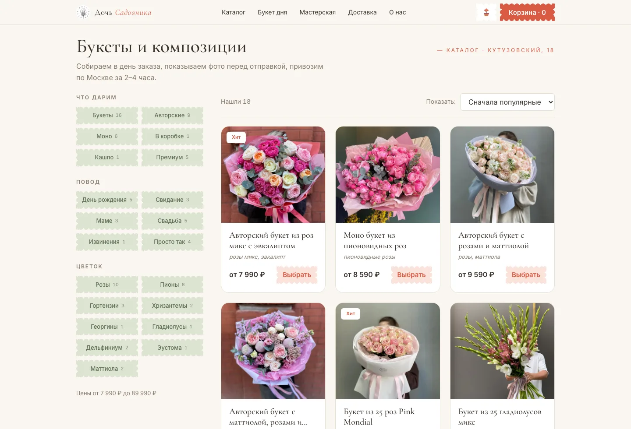Screen dimensions: 631x429
Task: Click the Нашли 18 results count
Action: (236, 102)
